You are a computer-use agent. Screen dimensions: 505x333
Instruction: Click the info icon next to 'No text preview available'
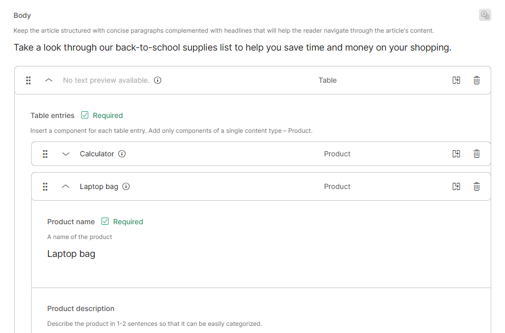158,80
